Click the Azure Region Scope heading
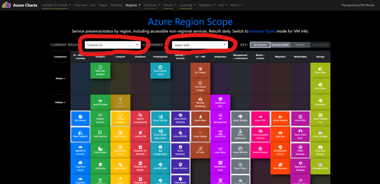380x184 pixels. pos(190,21)
